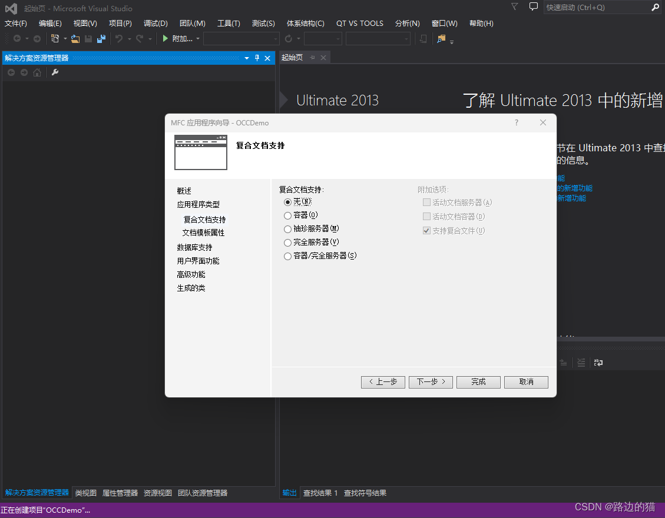Click the Visual Studio logo icon

(x=11, y=8)
